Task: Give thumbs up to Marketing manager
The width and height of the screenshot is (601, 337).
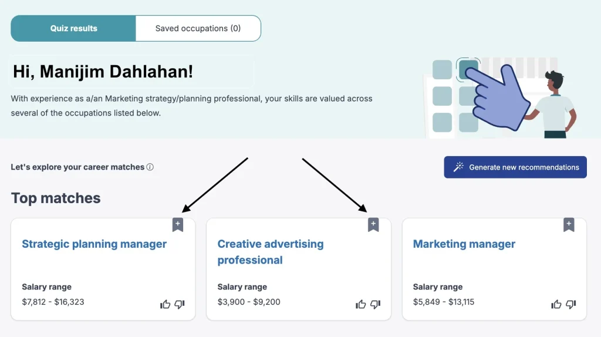Action: pos(556,304)
